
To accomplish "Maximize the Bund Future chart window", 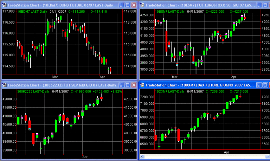I will pyautogui.click(x=127, y=5).
